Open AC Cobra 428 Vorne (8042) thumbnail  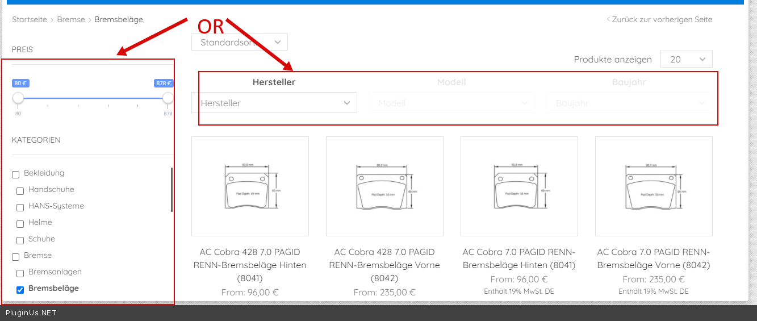pyautogui.click(x=384, y=186)
